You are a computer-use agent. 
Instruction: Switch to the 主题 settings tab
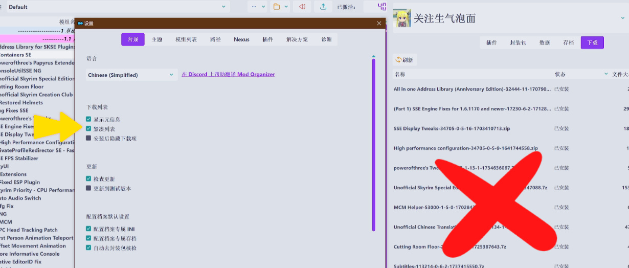click(157, 39)
